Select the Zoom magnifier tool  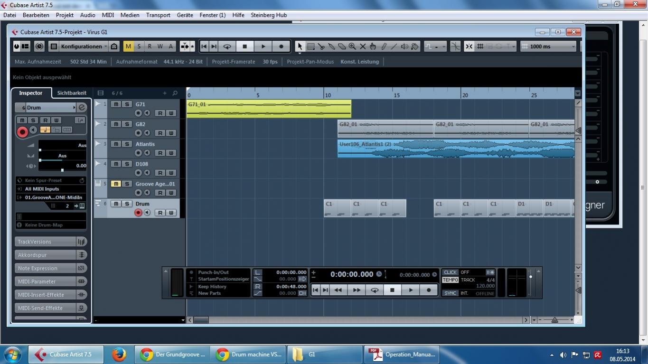point(352,47)
